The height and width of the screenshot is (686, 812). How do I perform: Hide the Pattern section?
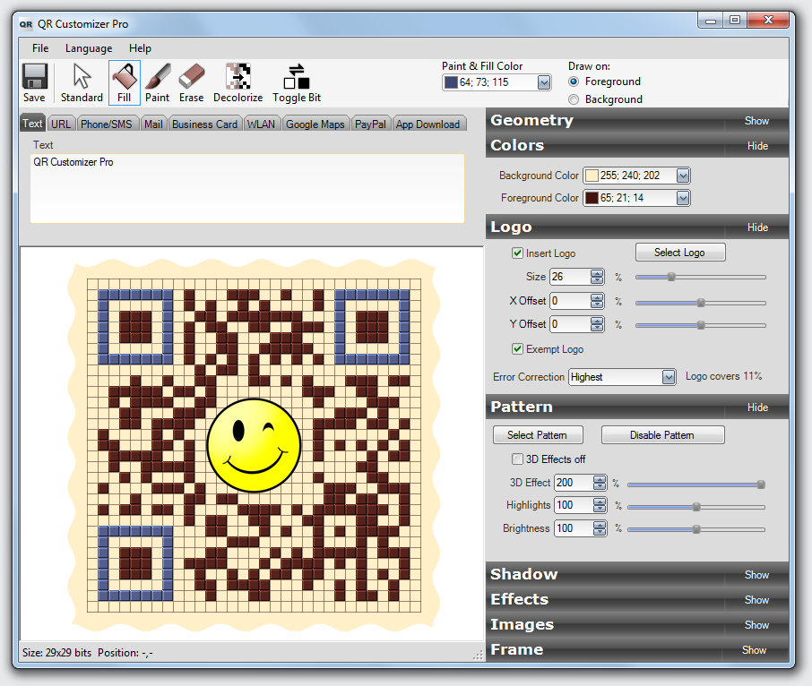pos(757,407)
